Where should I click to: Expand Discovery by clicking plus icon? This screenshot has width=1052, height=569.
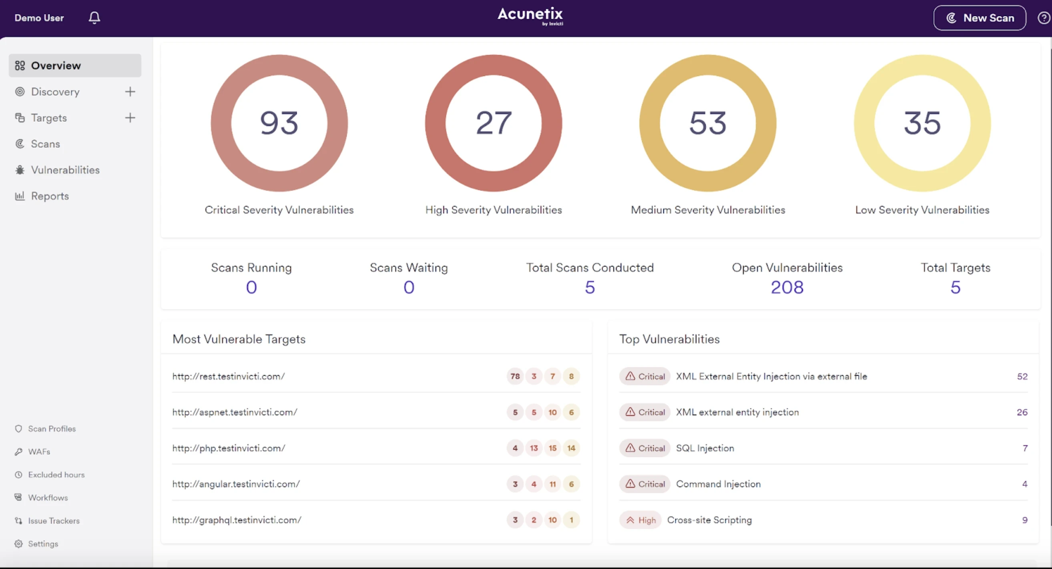point(130,92)
